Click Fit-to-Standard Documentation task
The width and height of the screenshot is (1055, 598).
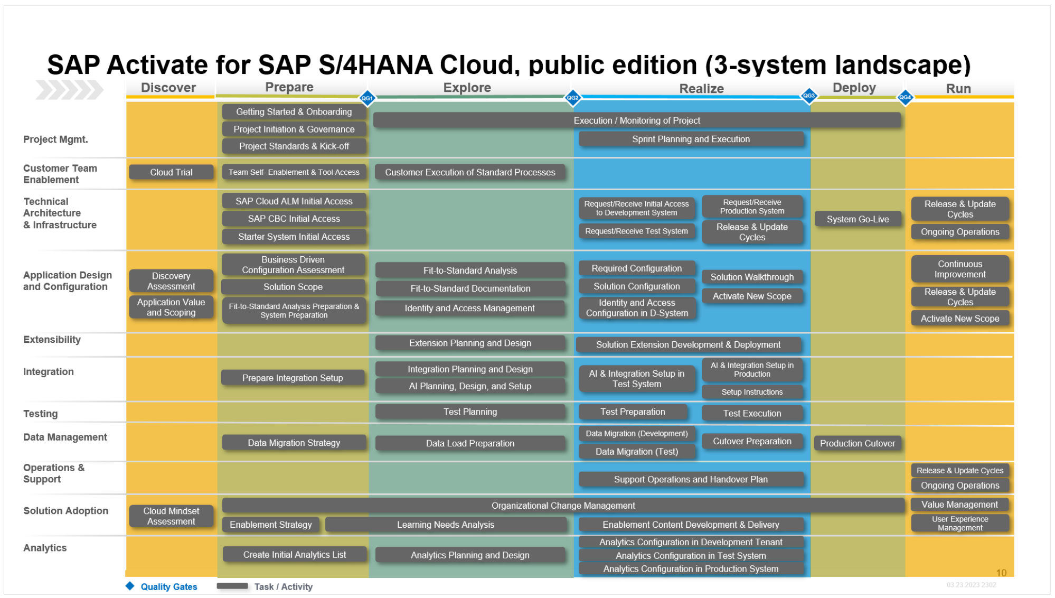tap(470, 288)
